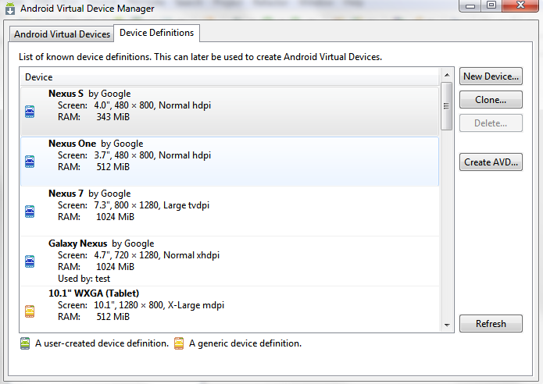Click the Device column header
This screenshot has height=384, width=543.
tap(230, 76)
